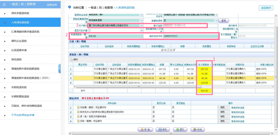Click the star icon before 一般退(抵)税管理
The width and height of the screenshot is (278, 135).
click(x=4, y=4)
